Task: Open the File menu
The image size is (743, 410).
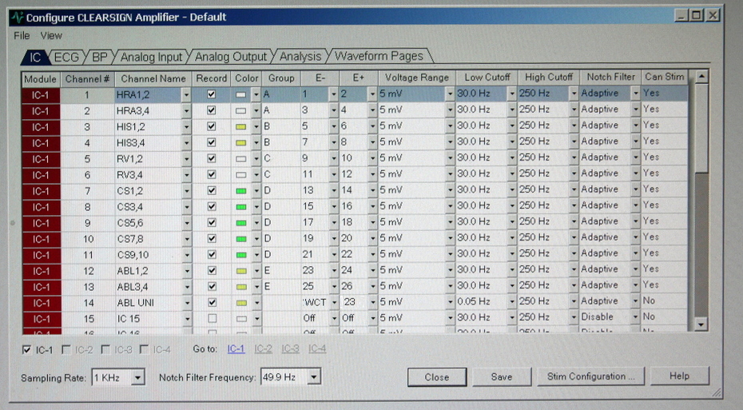Action: click(22, 35)
